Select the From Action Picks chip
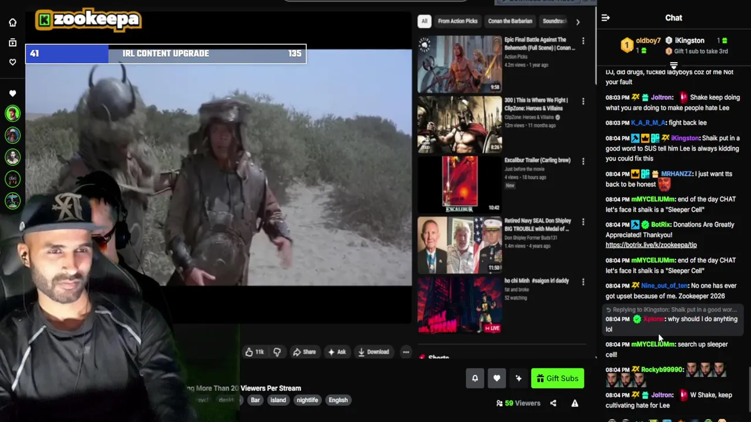 (458, 21)
